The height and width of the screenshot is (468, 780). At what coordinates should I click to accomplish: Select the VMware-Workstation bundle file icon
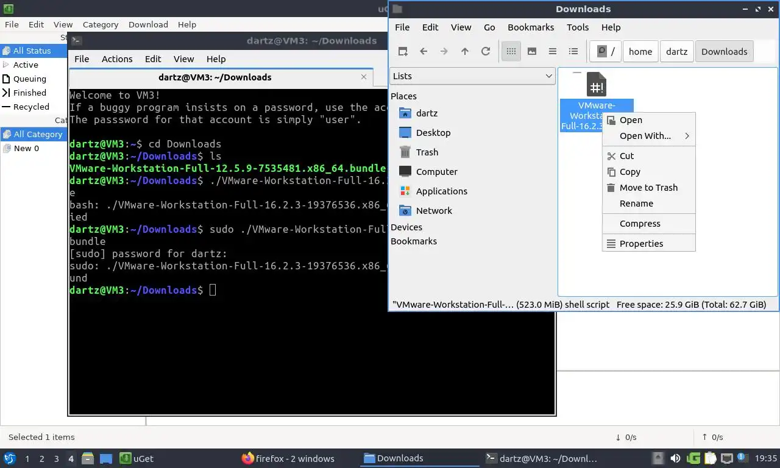[x=597, y=85]
